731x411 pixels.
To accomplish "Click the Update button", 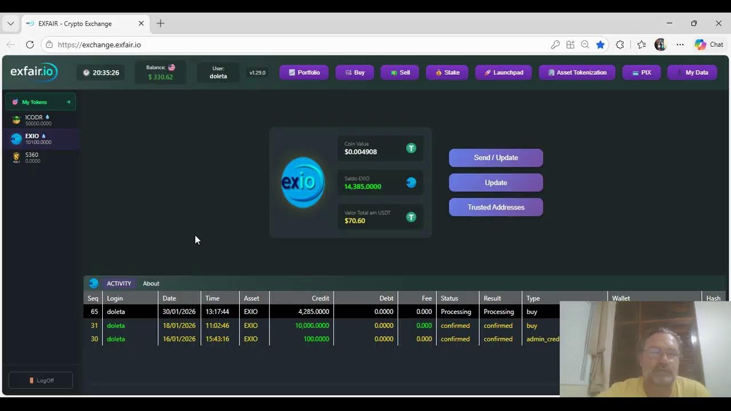I will 496,183.
